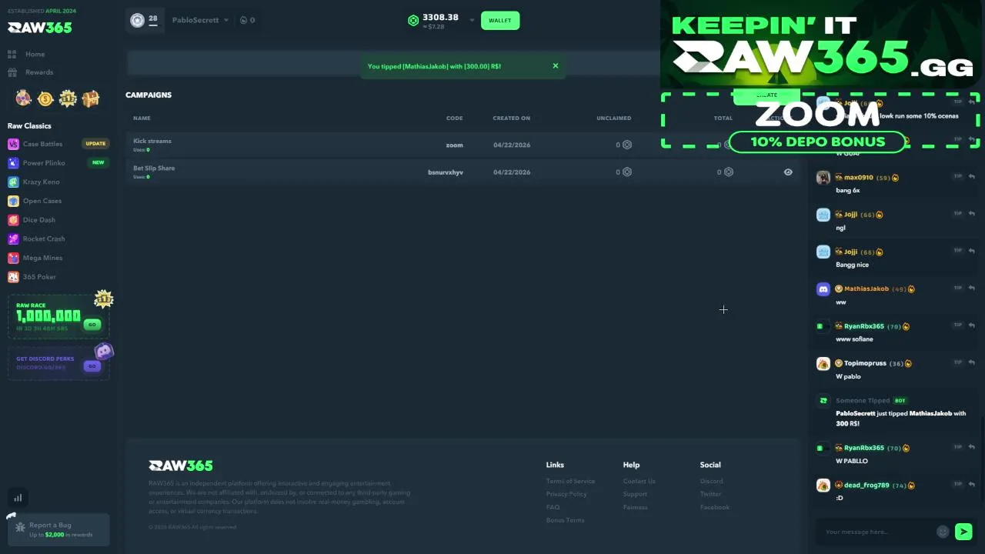Viewport: 985px width, 554px height.
Task: Click the Open Cases icon
Action: point(13,201)
